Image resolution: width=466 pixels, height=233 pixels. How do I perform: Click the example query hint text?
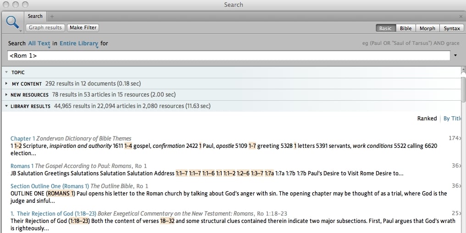pos(411,43)
